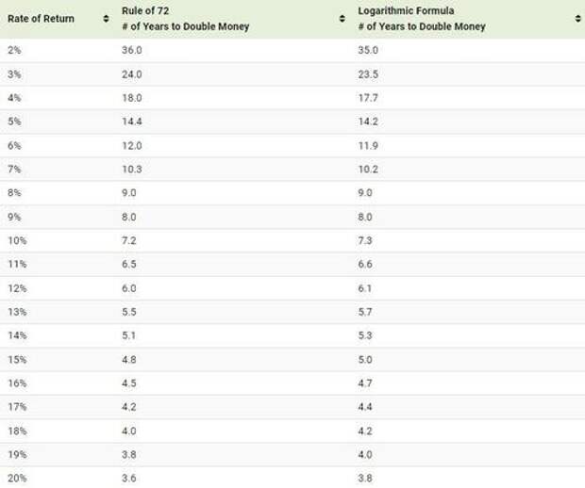Click the Rule of 72 header text
The image size is (585, 488).
[x=145, y=10]
